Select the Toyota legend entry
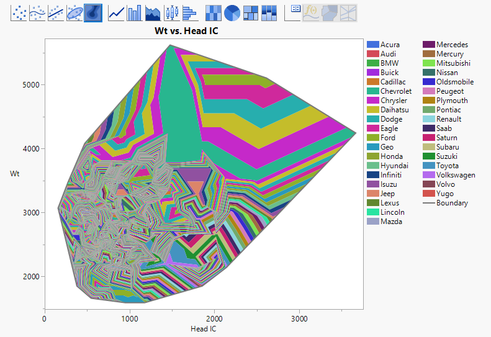Viewport: 491px width, 337px height. pos(447,166)
